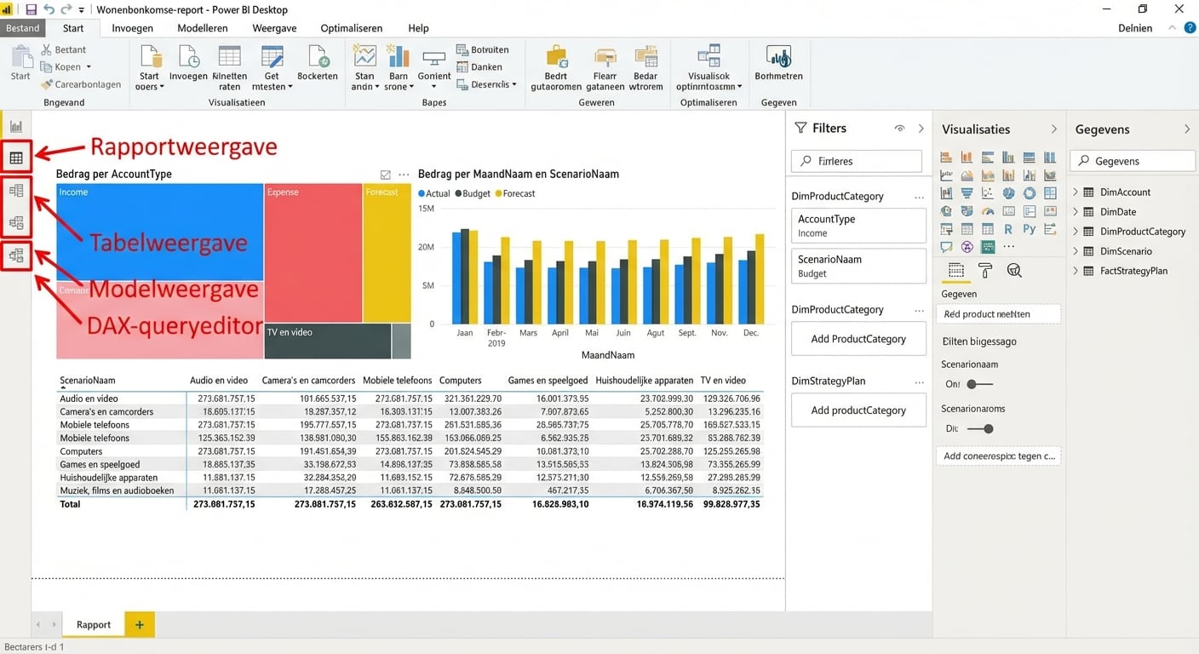This screenshot has height=654, width=1199.
Task: Expand FactStrategyPlan in the Gegevens pane
Action: click(x=1076, y=270)
